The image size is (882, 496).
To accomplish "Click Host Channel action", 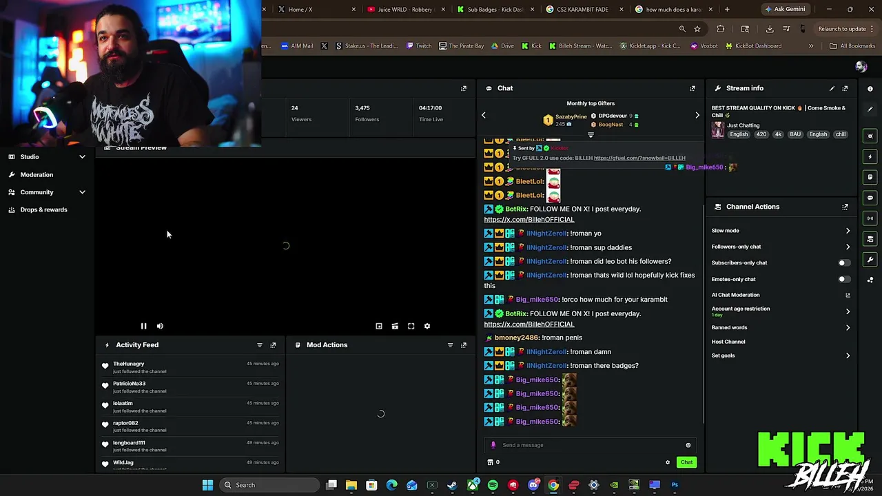I will [728, 342].
